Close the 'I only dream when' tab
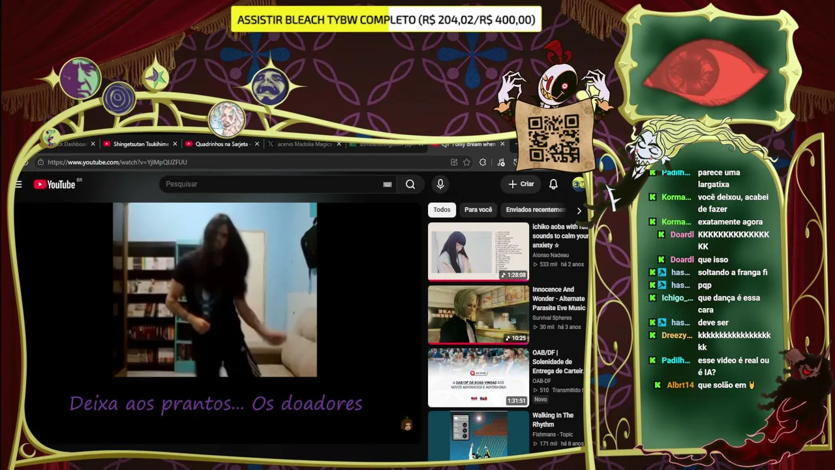 [x=503, y=144]
